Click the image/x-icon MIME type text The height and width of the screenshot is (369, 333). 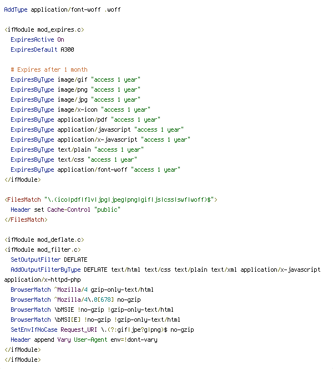[78, 109]
